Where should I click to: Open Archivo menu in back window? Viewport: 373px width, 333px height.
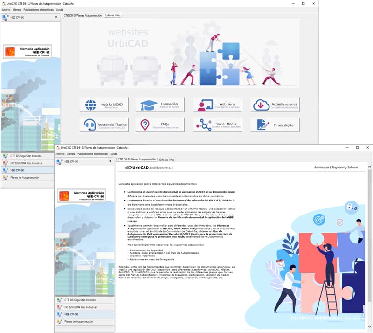(6, 10)
